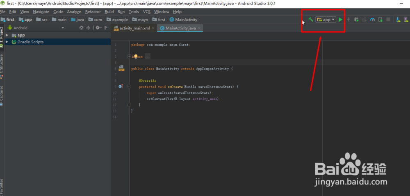Open the Run menu

(121, 12)
